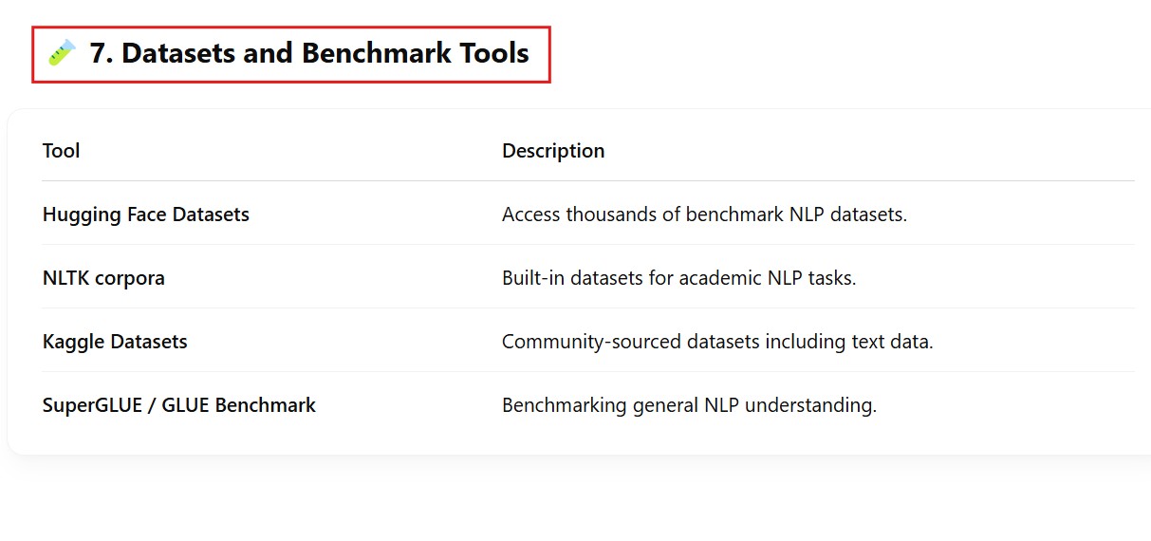
Task: Click the Tool column header
Action: point(62,151)
